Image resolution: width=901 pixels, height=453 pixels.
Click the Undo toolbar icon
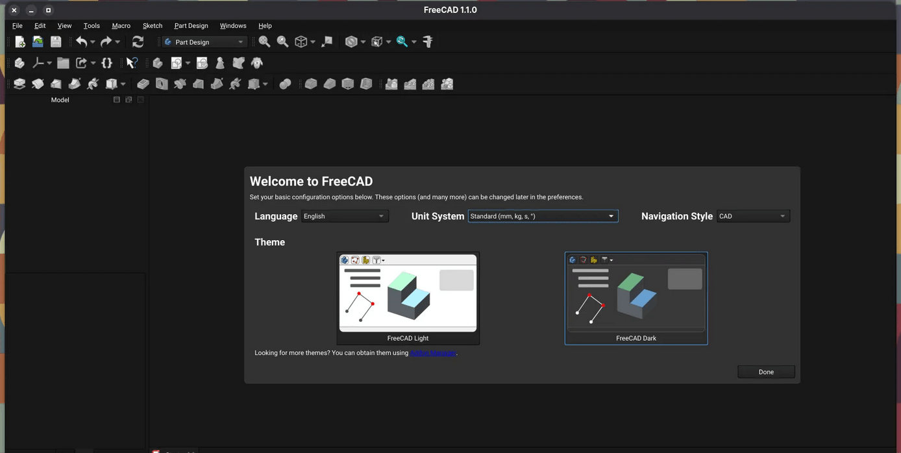pos(82,41)
